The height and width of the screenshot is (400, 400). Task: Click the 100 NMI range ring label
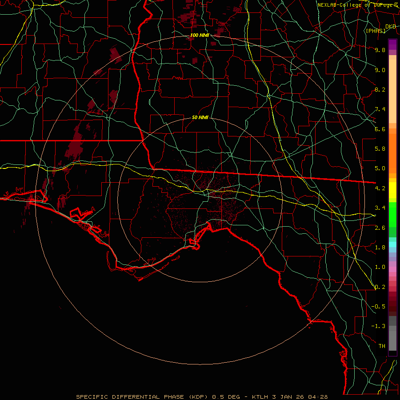(200, 35)
